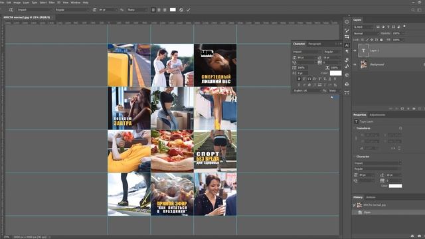Select the Background layer row
Screen dimensions: 425x239
(x=389, y=64)
